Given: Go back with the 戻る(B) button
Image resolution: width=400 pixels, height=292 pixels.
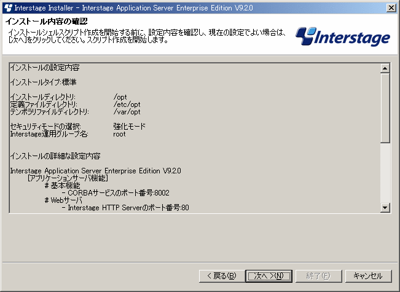Looking at the screenshot, I should coord(222,276).
